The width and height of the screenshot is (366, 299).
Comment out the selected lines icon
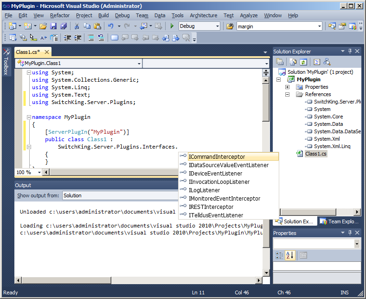91,38
